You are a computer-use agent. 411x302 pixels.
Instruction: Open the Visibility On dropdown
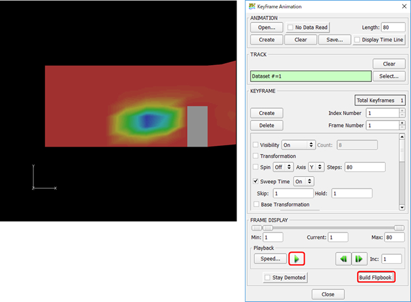(x=298, y=145)
